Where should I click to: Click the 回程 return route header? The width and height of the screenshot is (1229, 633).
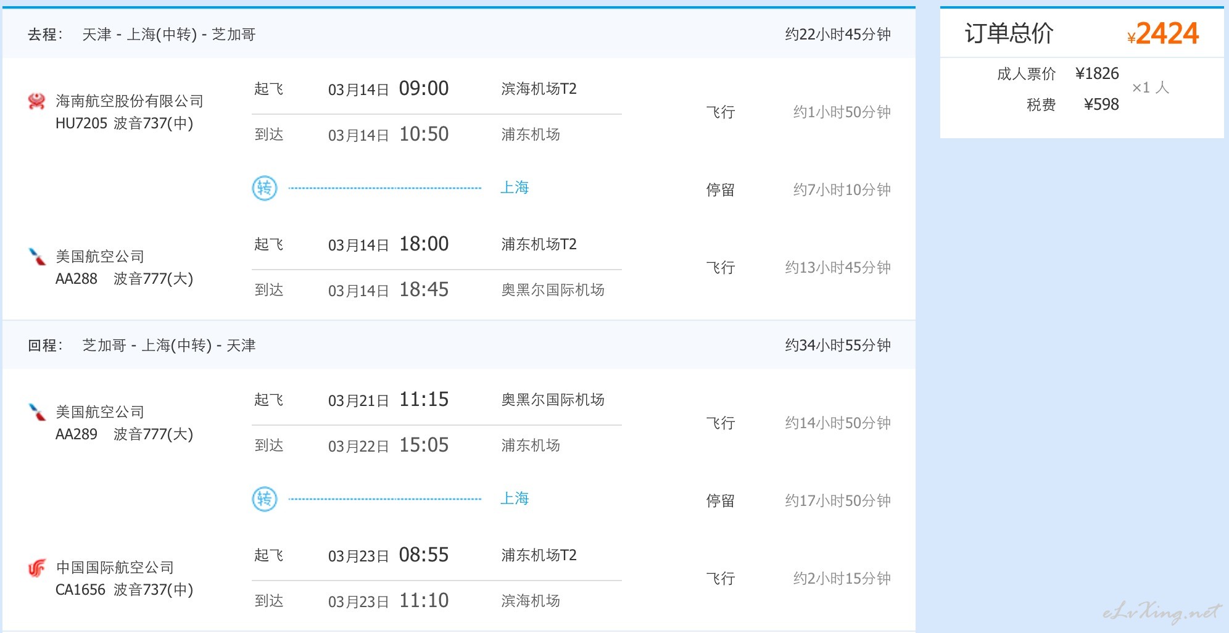[142, 345]
